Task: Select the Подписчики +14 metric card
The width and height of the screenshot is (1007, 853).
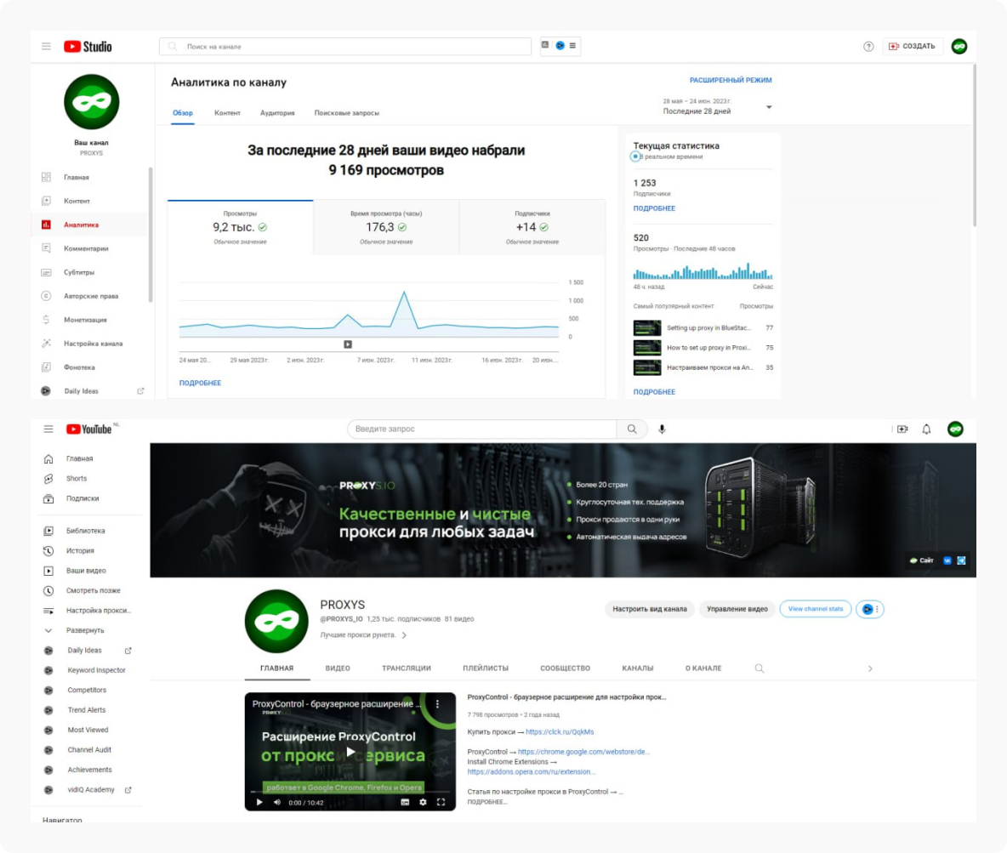Action: pyautogui.click(x=532, y=227)
